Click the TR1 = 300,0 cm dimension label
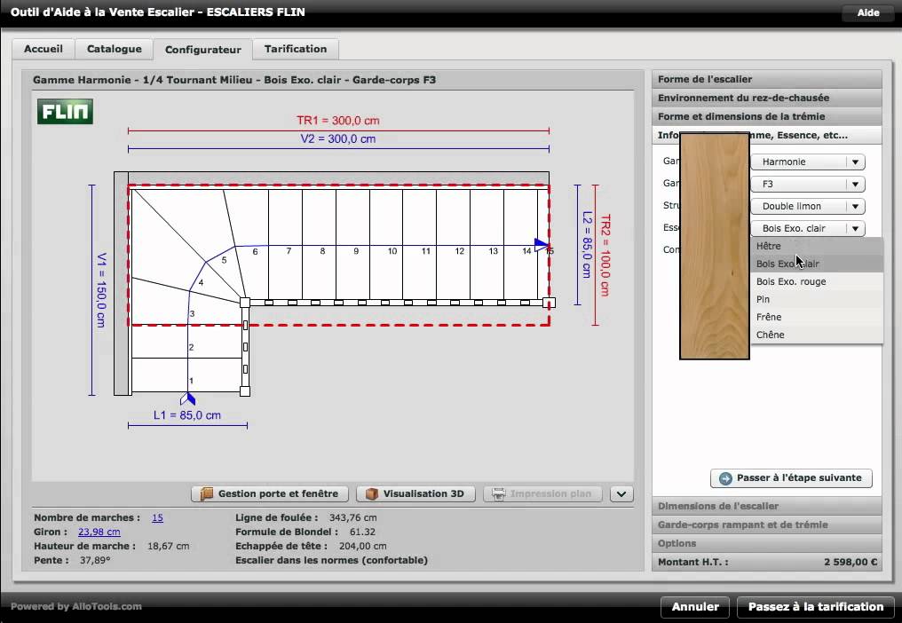The height and width of the screenshot is (623, 902). coord(338,120)
